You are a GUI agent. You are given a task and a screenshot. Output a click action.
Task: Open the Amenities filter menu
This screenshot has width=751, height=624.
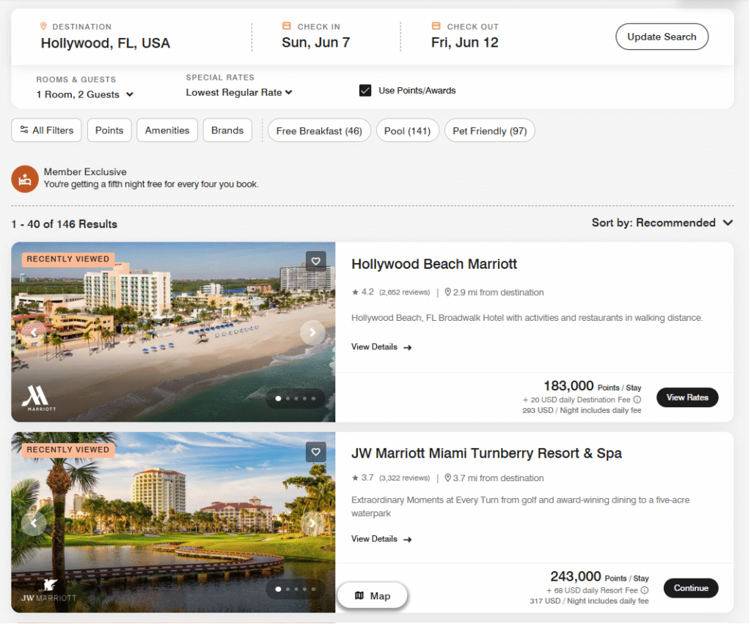click(167, 130)
